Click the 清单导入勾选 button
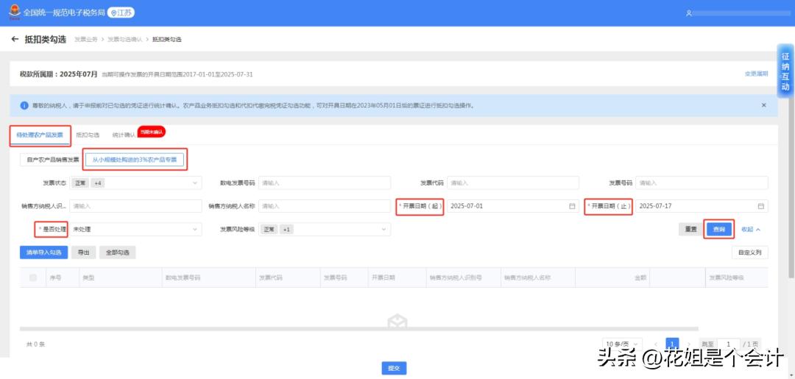The image size is (795, 379). [x=43, y=252]
